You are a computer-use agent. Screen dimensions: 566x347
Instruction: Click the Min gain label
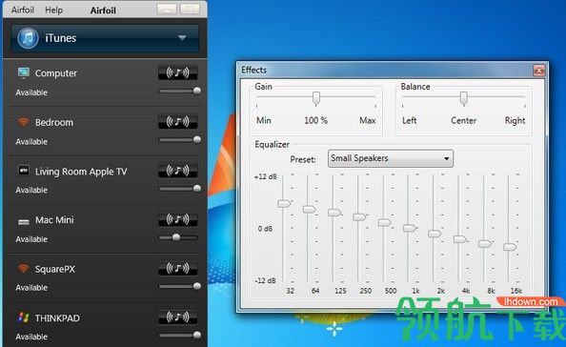pos(264,120)
